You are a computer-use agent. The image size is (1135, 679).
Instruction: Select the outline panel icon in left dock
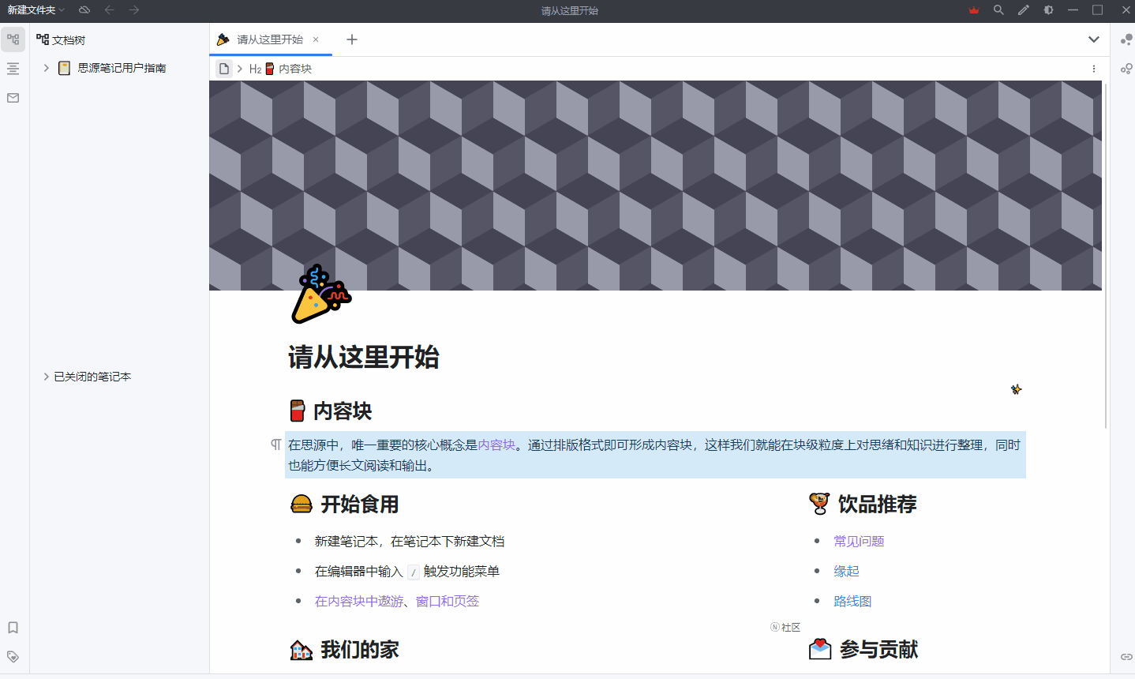click(x=13, y=69)
